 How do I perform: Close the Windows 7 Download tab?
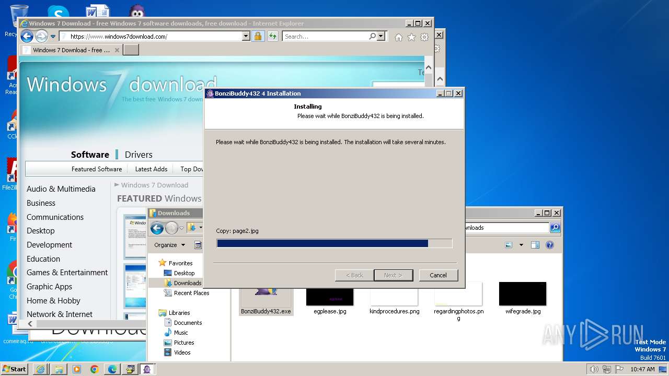(117, 50)
